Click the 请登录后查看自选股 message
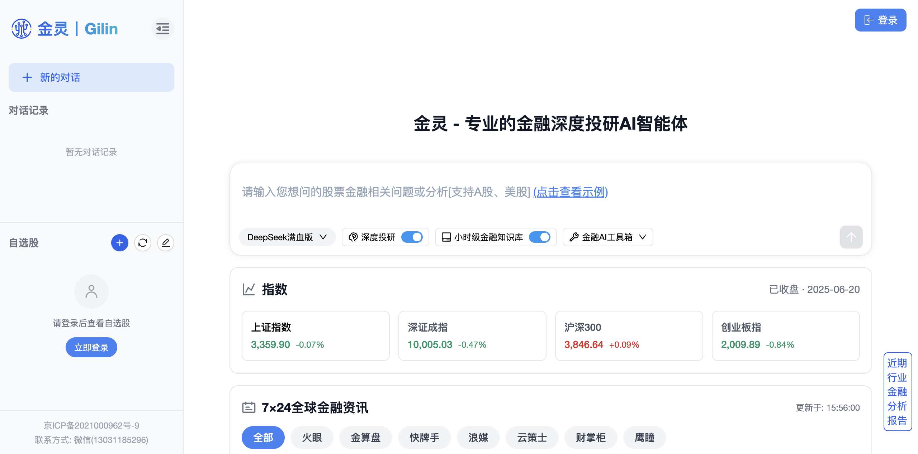Screen dimensions: 918x454 [91, 323]
